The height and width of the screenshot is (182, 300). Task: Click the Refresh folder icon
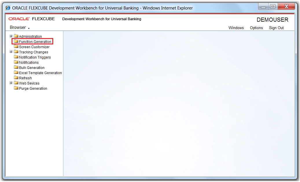point(16,78)
